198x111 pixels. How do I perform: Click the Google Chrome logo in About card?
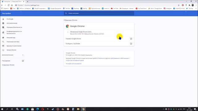pyautogui.click(x=67, y=26)
